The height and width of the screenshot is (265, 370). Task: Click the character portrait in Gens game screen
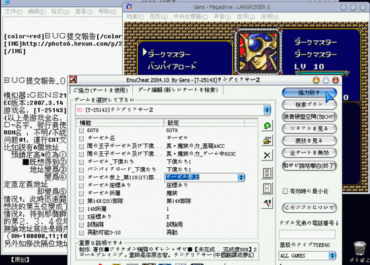point(258,52)
